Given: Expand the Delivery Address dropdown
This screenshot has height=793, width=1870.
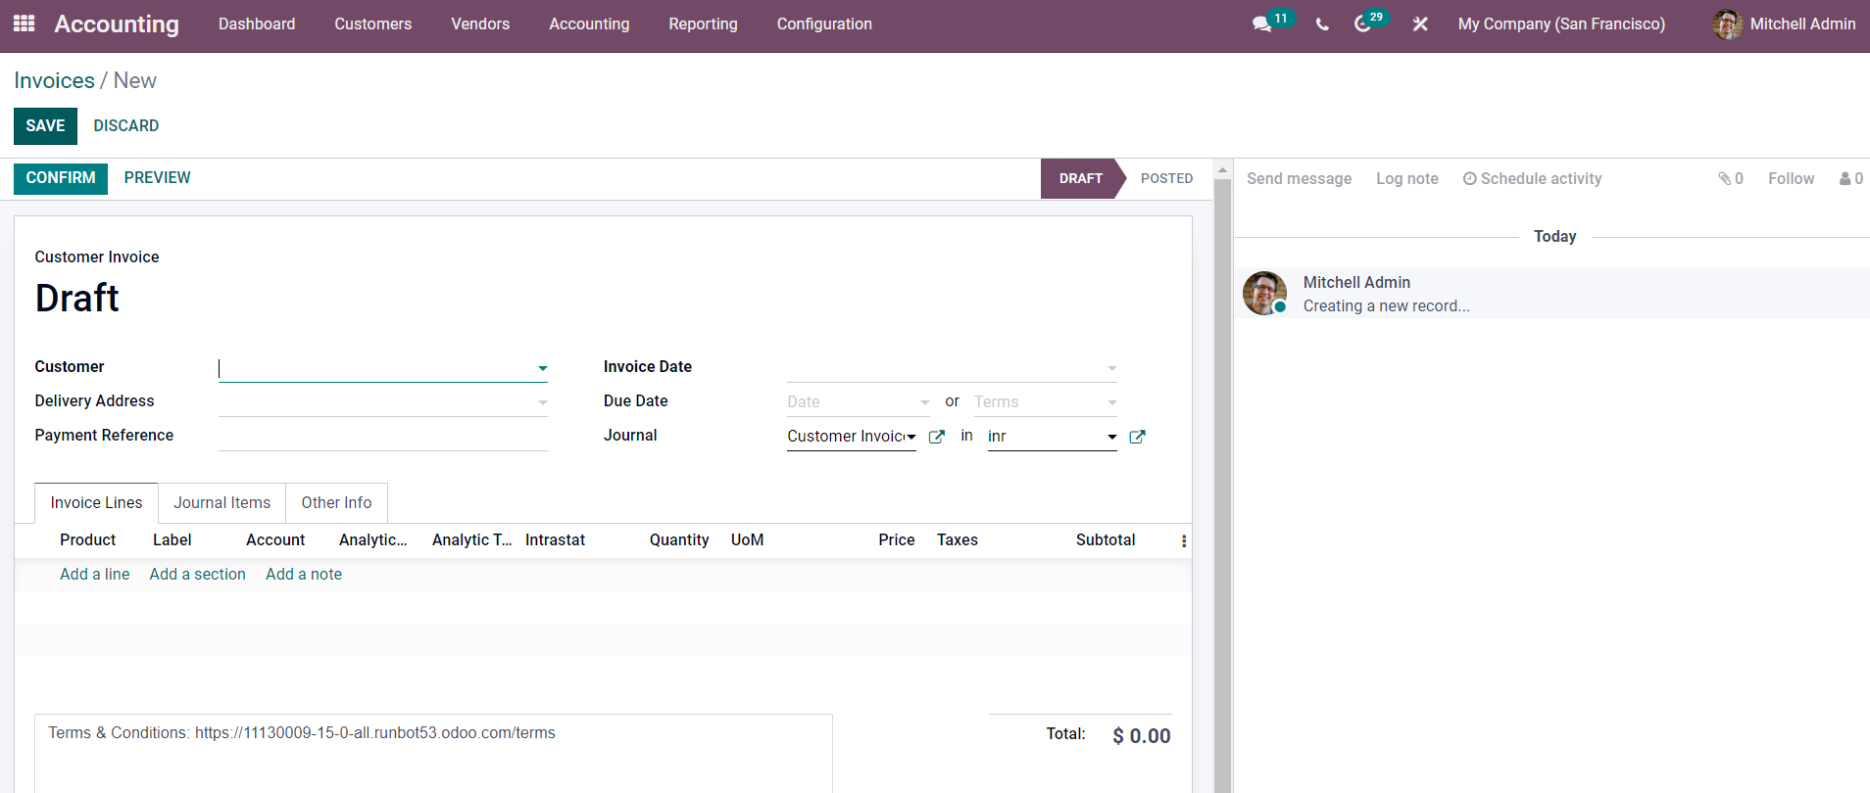Looking at the screenshot, I should [542, 402].
